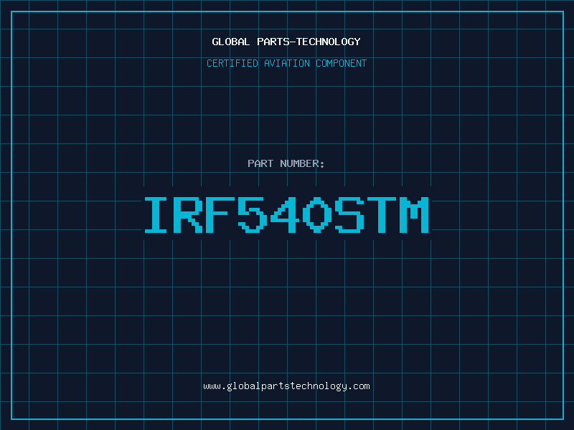Click the letter I in the part number
The image size is (574, 430).
(x=156, y=215)
